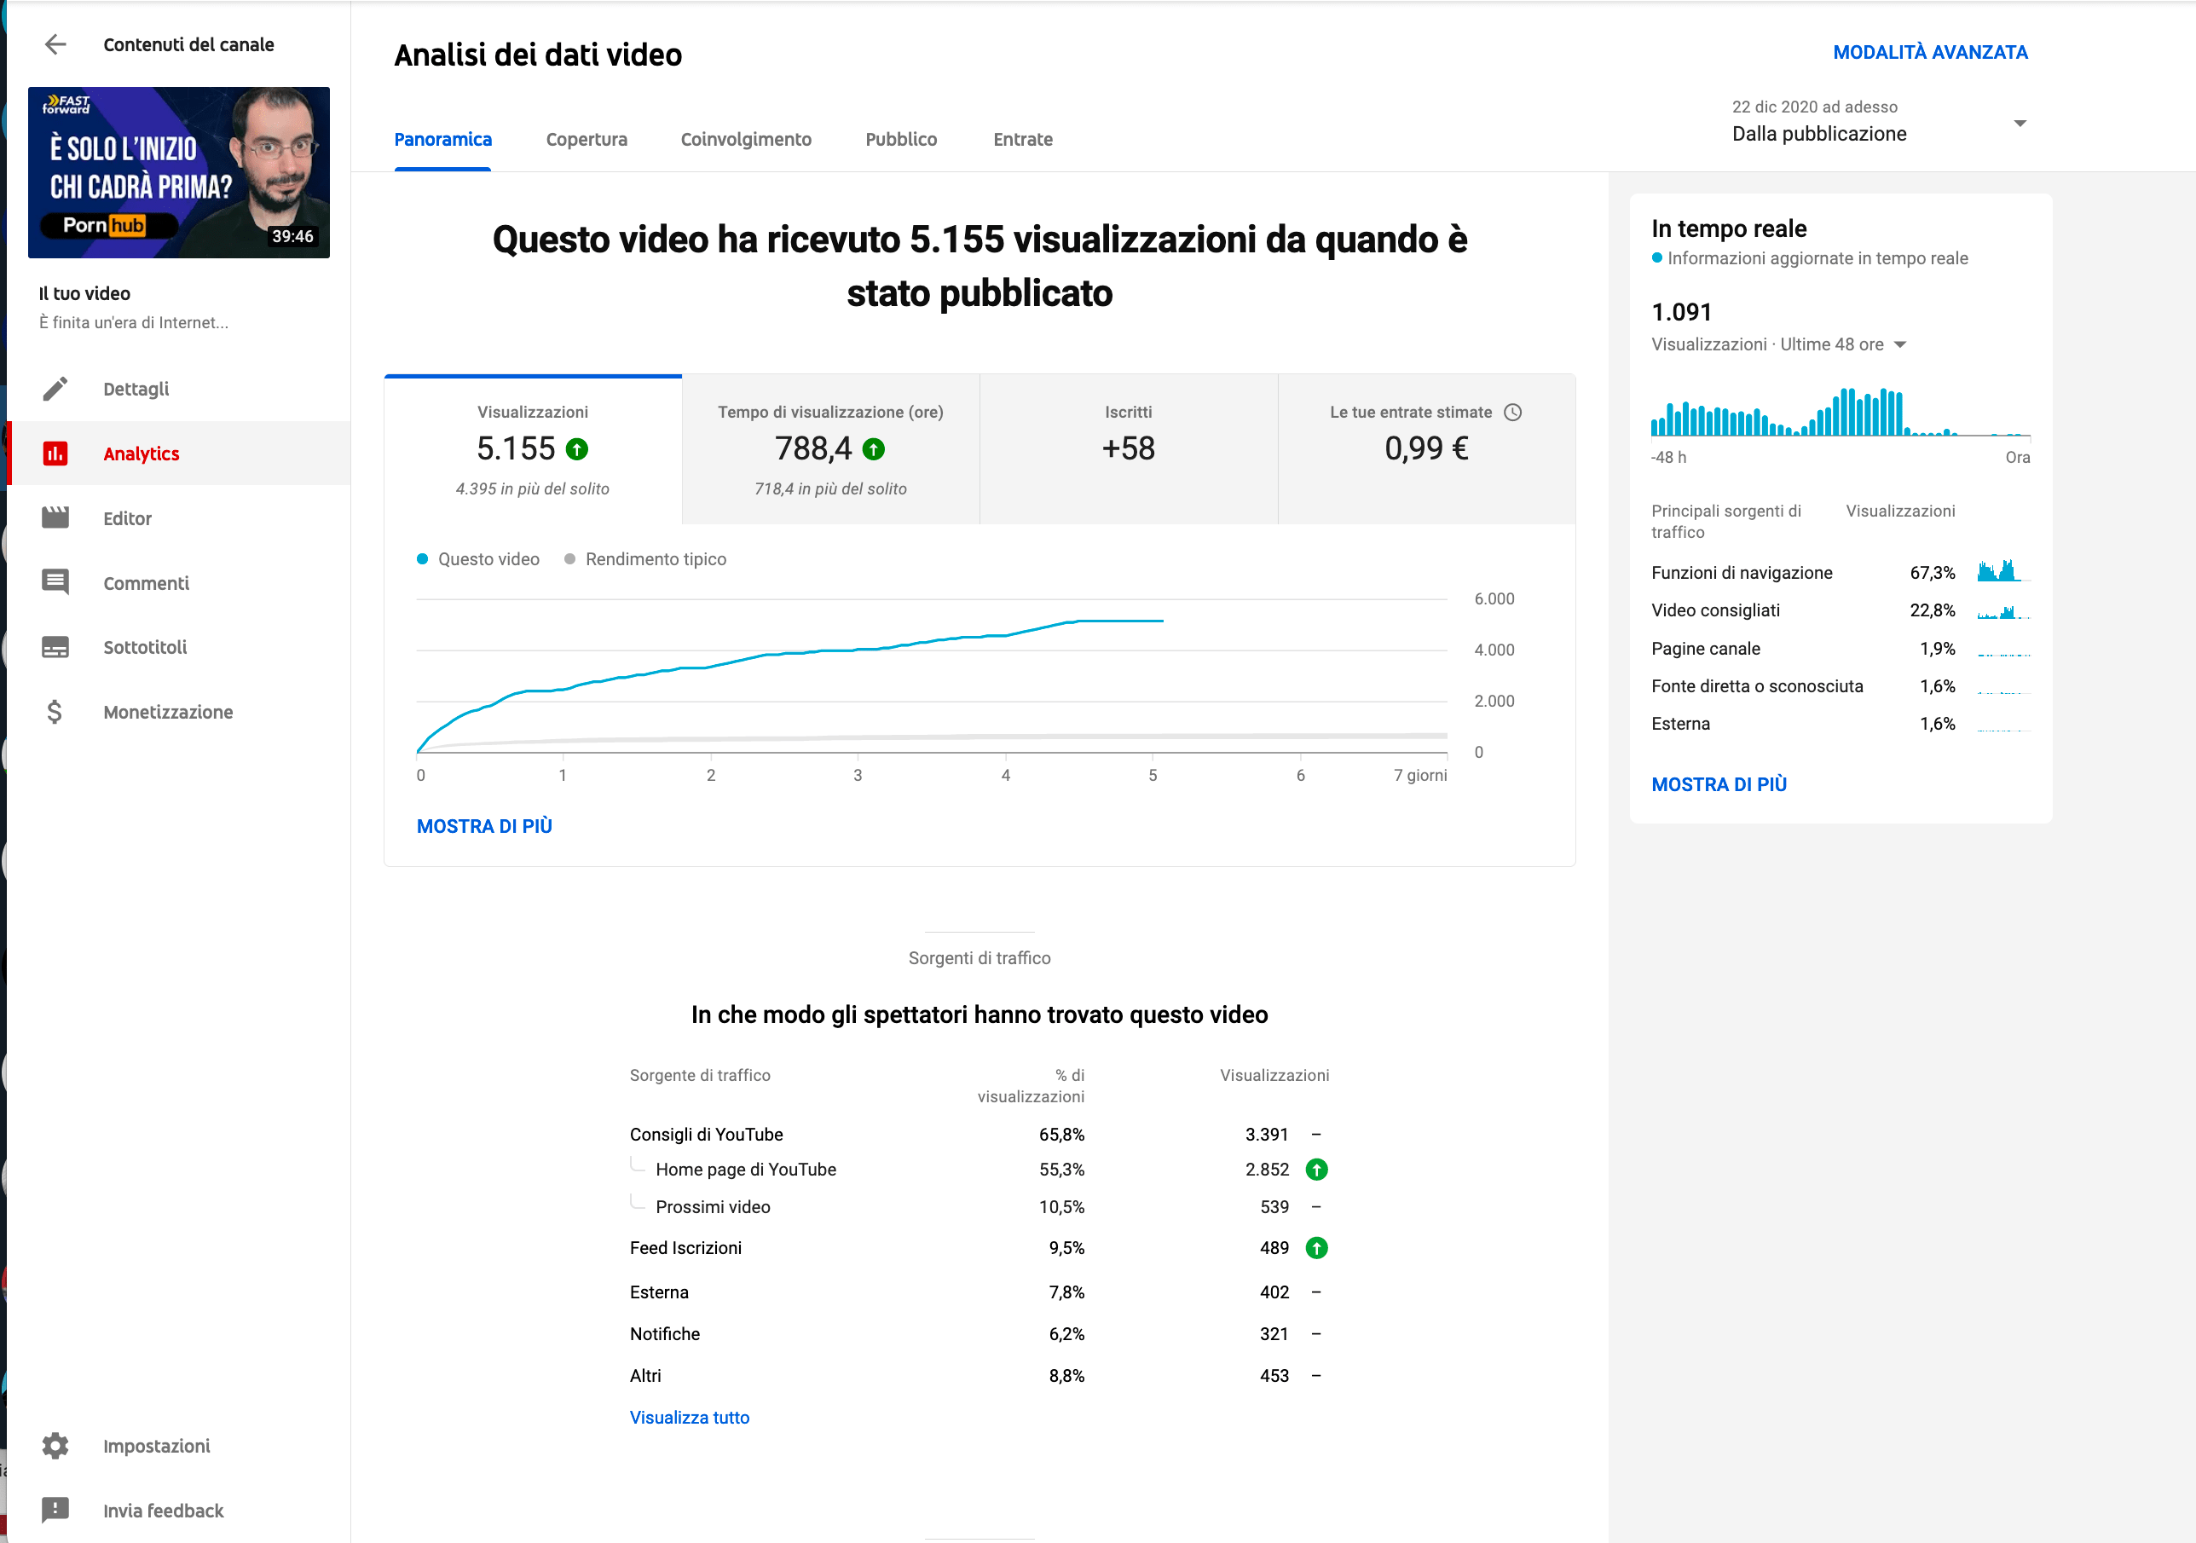
Task: Open the Monetizzazione dollar icon
Action: (55, 711)
